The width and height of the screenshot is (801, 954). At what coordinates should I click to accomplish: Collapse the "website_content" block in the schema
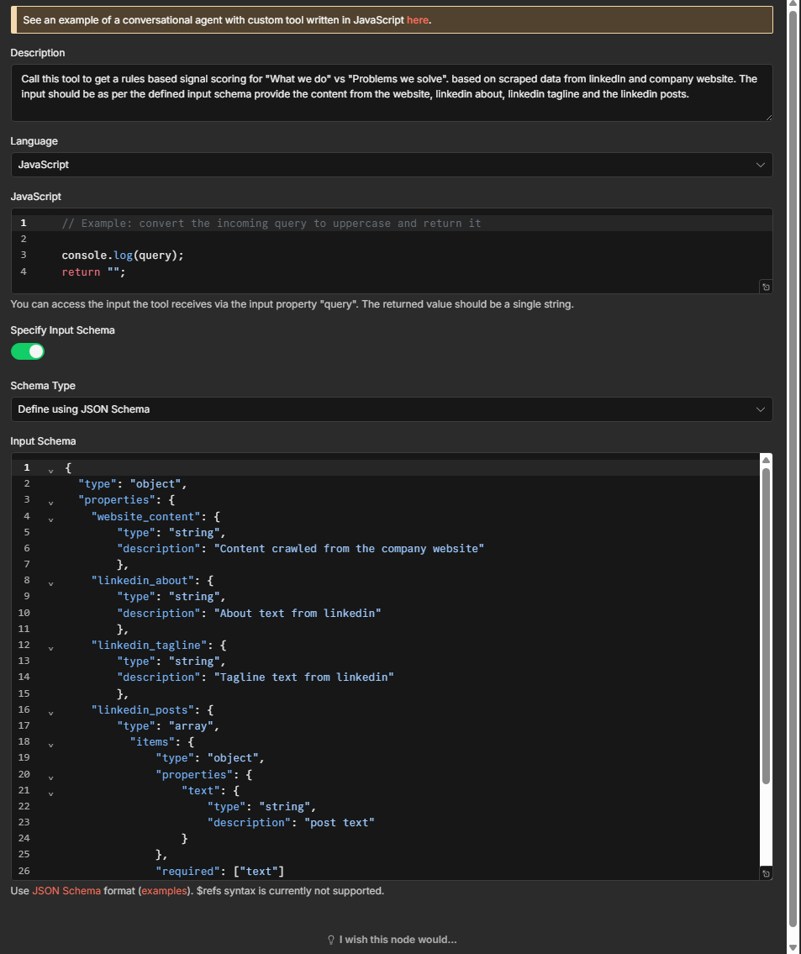(x=50, y=517)
